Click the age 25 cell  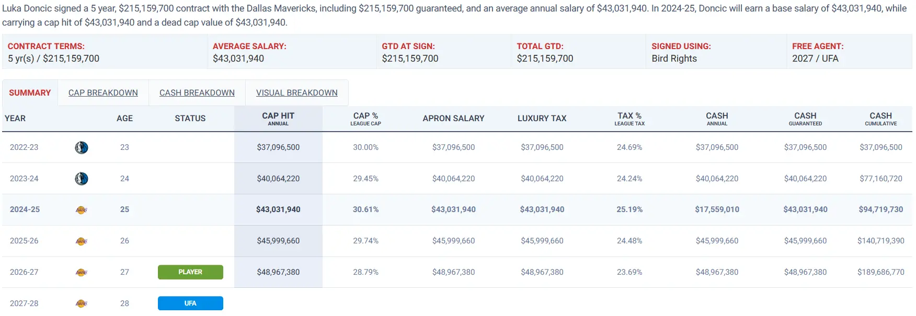[124, 209]
